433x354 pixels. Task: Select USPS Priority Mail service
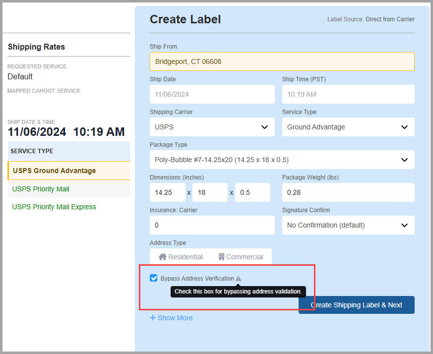pyautogui.click(x=41, y=189)
